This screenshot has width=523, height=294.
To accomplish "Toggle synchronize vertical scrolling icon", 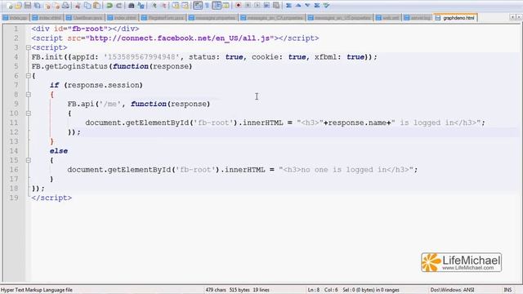I will 176,6.
